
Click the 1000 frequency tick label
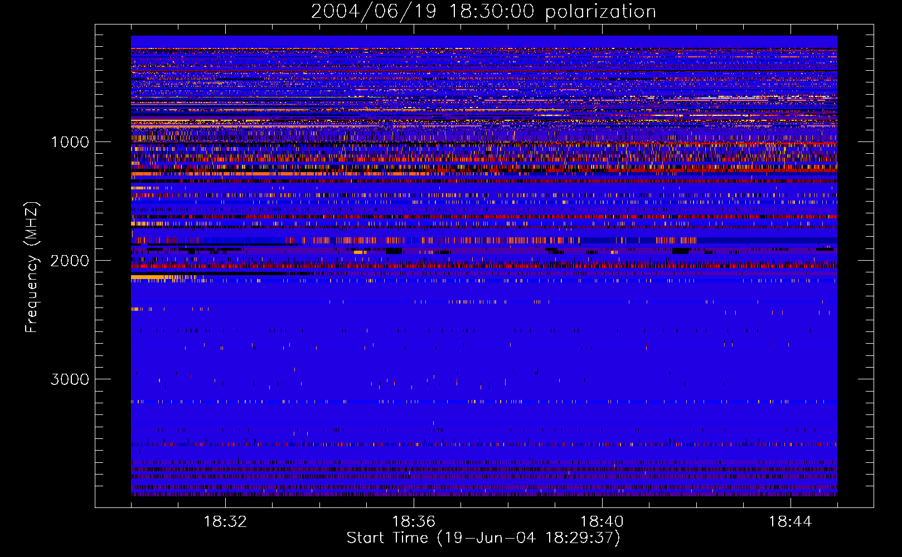tap(70, 142)
